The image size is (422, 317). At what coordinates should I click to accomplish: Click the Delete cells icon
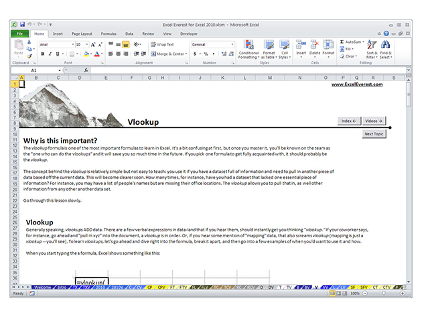coord(315,45)
